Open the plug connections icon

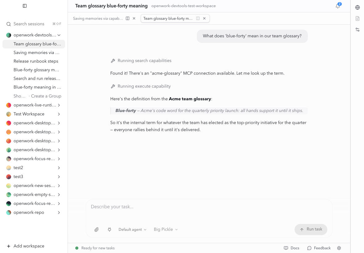tap(109, 230)
